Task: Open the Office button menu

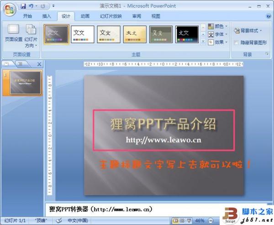Action: (10, 10)
